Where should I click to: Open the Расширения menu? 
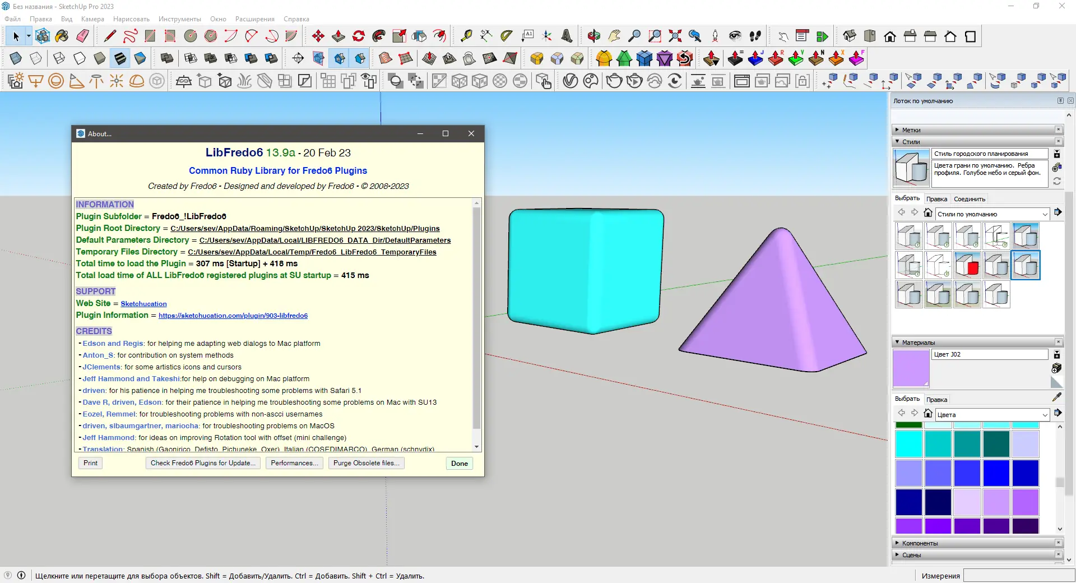(x=255, y=19)
